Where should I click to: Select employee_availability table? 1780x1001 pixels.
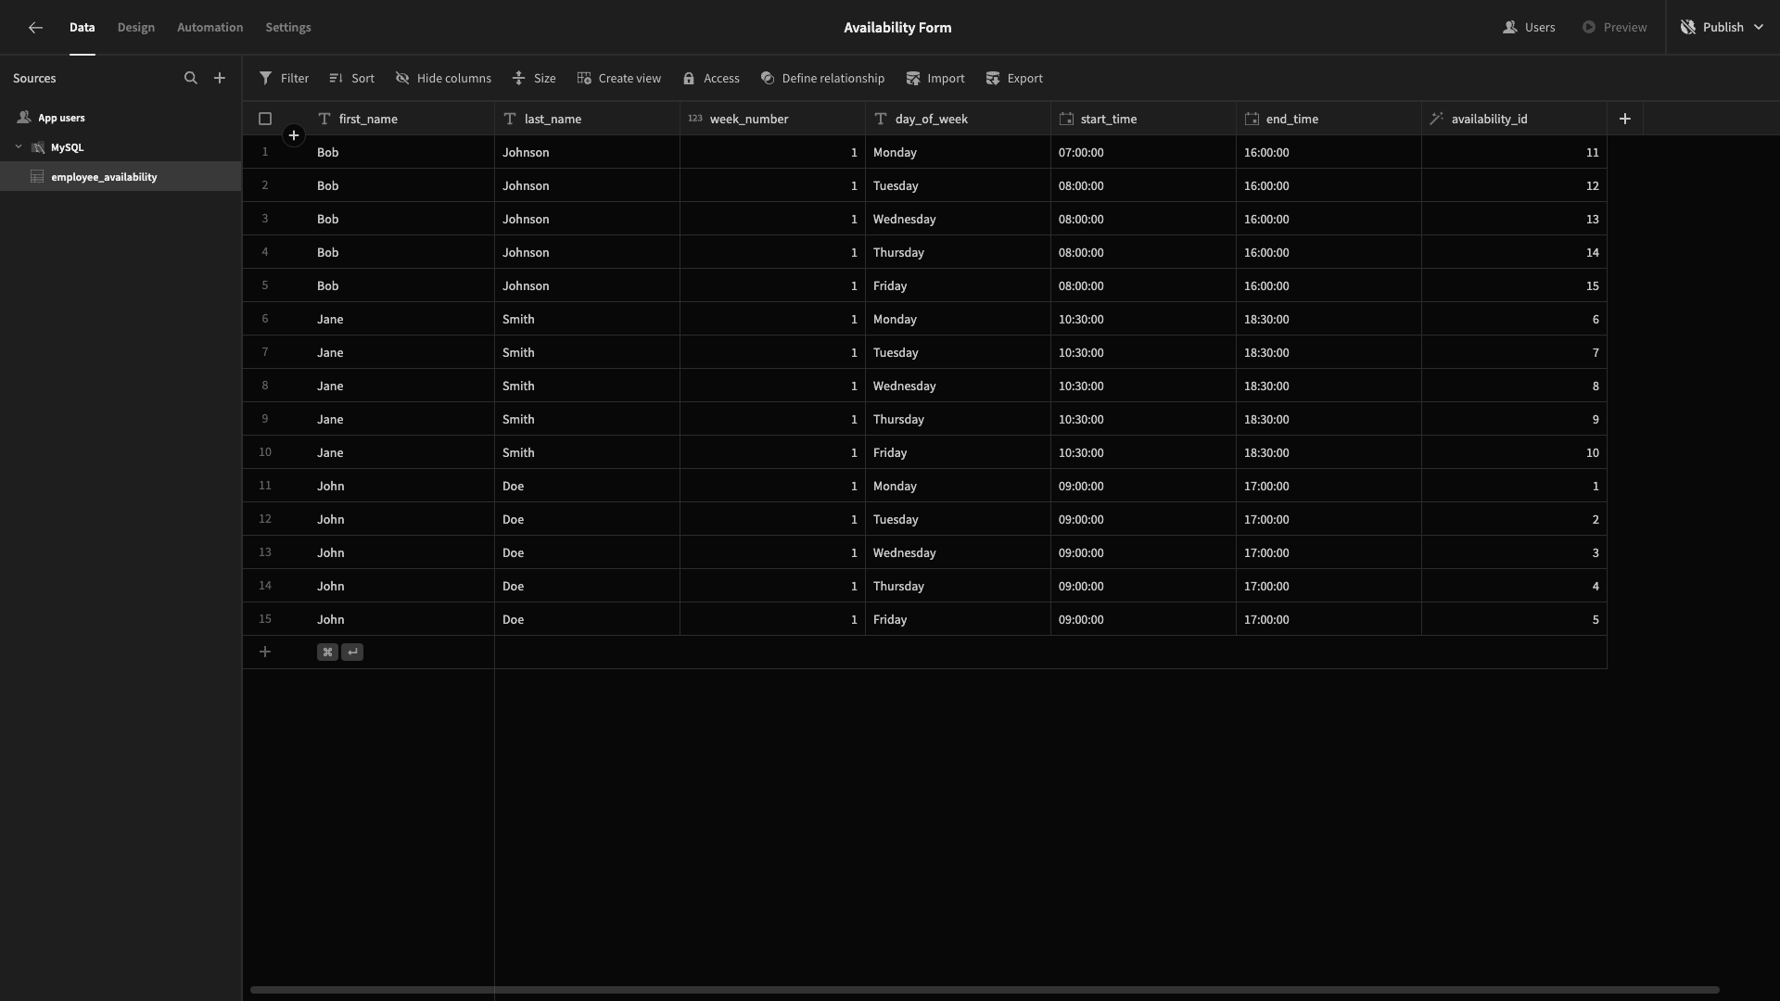(x=121, y=177)
